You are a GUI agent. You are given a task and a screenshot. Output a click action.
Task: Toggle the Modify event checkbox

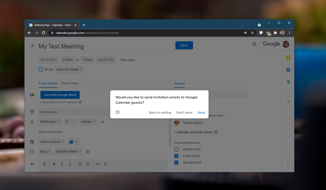pos(176,149)
